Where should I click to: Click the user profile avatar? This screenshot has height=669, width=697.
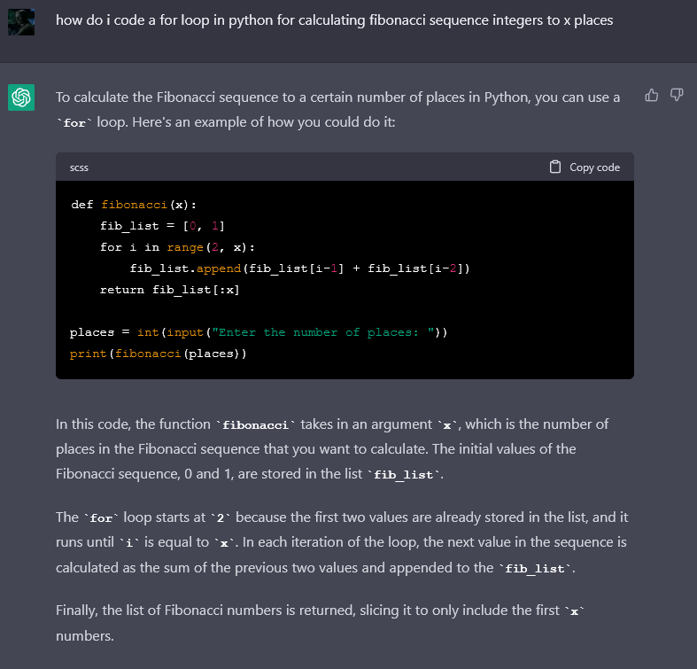21,22
